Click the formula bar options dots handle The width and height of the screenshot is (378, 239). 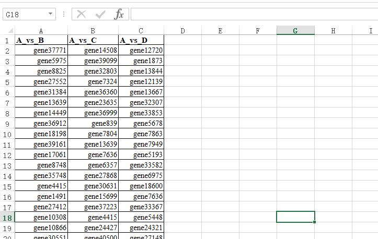64,14
